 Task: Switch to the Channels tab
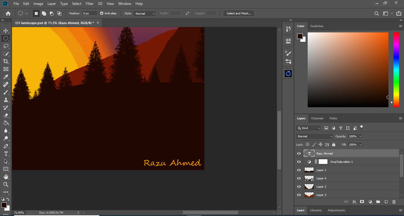(317, 118)
